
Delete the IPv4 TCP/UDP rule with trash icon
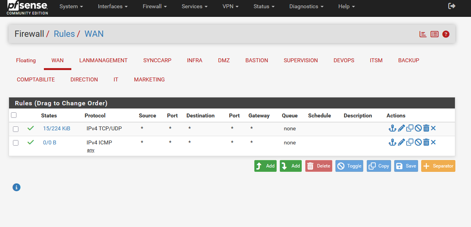426,128
